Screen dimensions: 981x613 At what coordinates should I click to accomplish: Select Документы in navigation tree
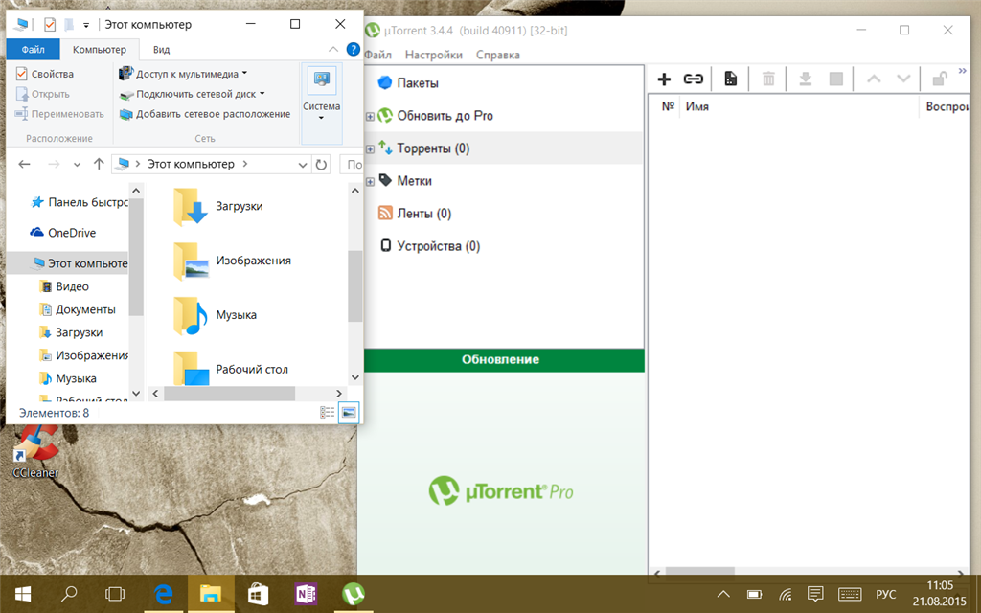(77, 309)
